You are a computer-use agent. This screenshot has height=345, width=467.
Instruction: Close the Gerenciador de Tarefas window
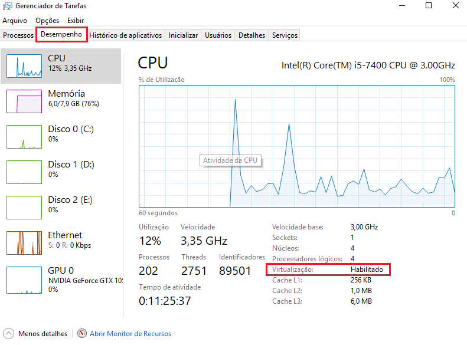[456, 6]
